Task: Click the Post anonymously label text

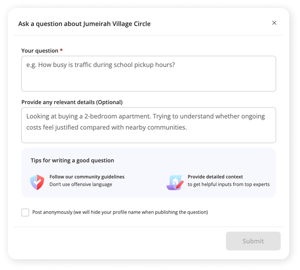Action: click(120, 212)
